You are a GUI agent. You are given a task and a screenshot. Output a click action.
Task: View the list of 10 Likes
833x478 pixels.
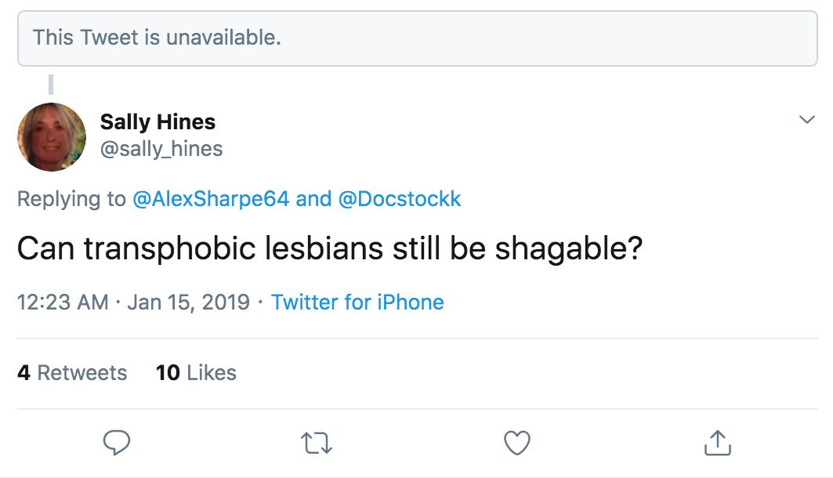[x=196, y=373]
